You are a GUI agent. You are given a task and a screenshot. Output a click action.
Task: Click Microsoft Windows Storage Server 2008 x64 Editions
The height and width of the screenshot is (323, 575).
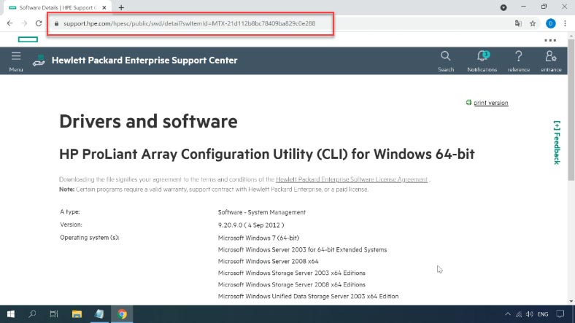coord(292,284)
